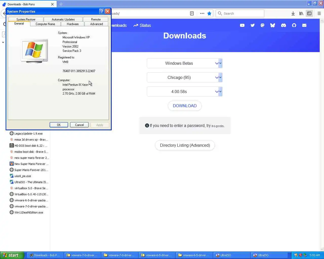This screenshot has height=259, width=324.
Task: Open Firefox downloads arrow icon
Action: tap(293, 13)
